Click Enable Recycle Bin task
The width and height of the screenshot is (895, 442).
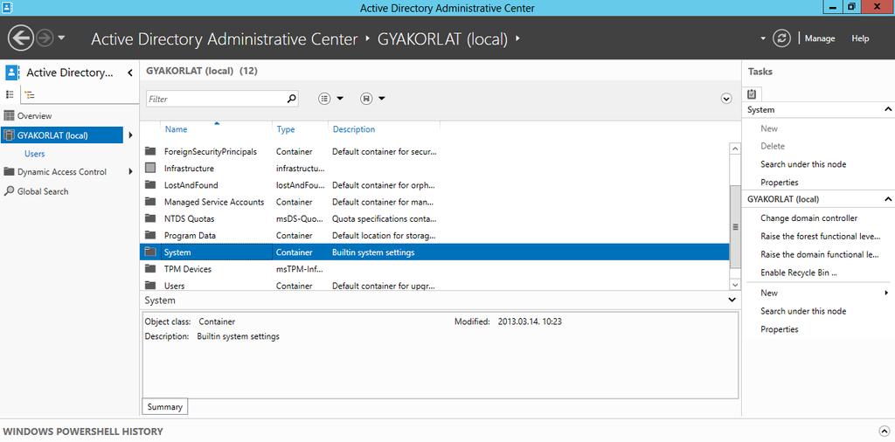pyautogui.click(x=799, y=273)
